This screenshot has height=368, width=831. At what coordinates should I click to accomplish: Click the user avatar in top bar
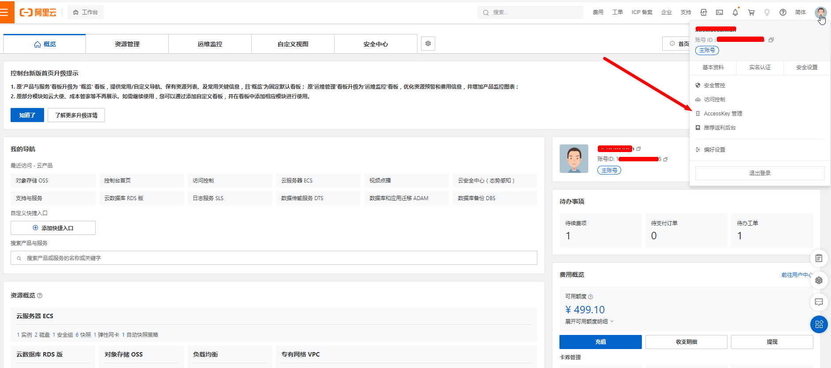(820, 12)
